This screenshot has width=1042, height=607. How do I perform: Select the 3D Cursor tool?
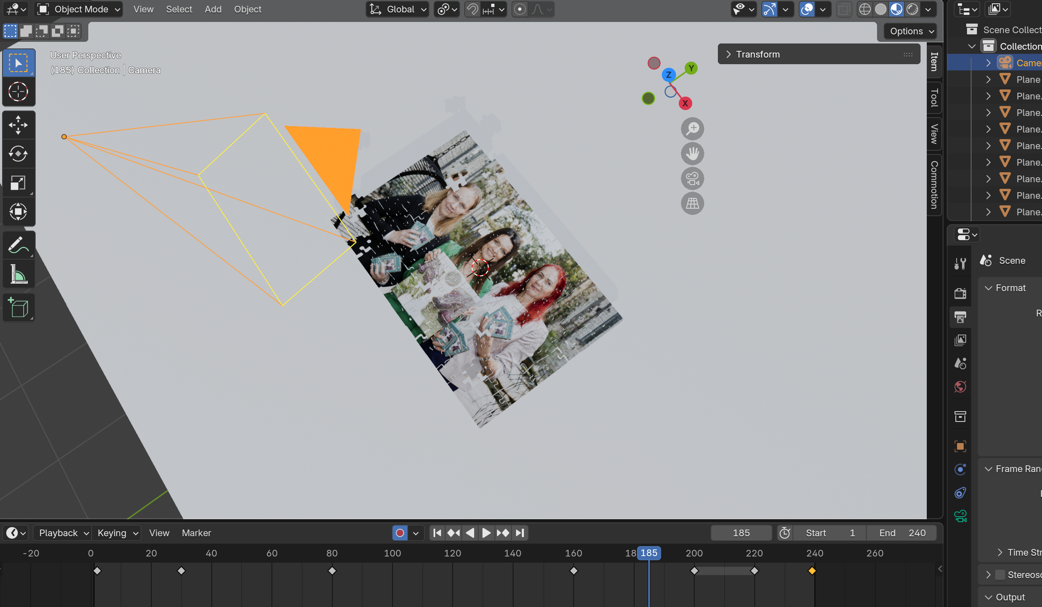click(18, 92)
